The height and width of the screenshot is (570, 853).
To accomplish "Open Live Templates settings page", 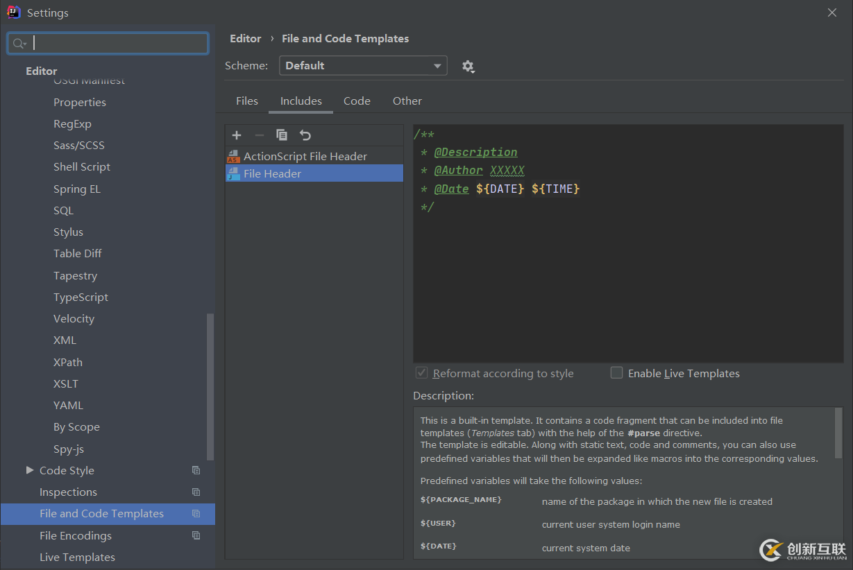I will coord(77,558).
